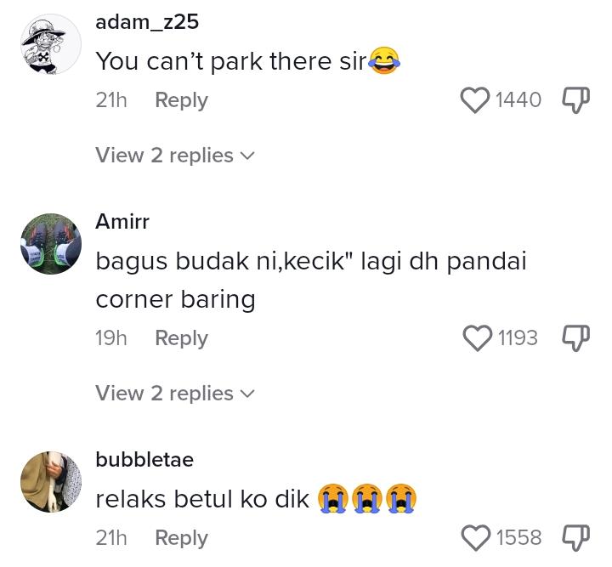Viewport: 612px width, 567px height.
Task: Reply to bubbletae's comment
Action: tap(182, 538)
